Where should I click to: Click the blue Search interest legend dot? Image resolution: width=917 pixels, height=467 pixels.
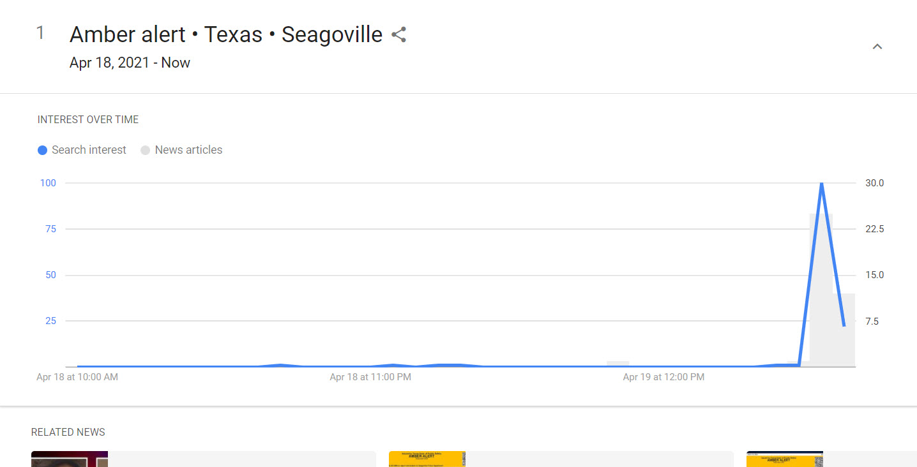43,149
